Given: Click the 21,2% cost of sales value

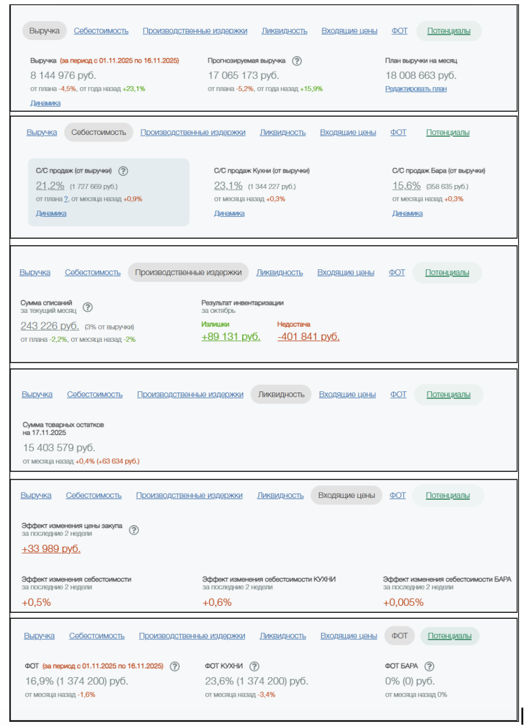Looking at the screenshot, I should (x=50, y=186).
